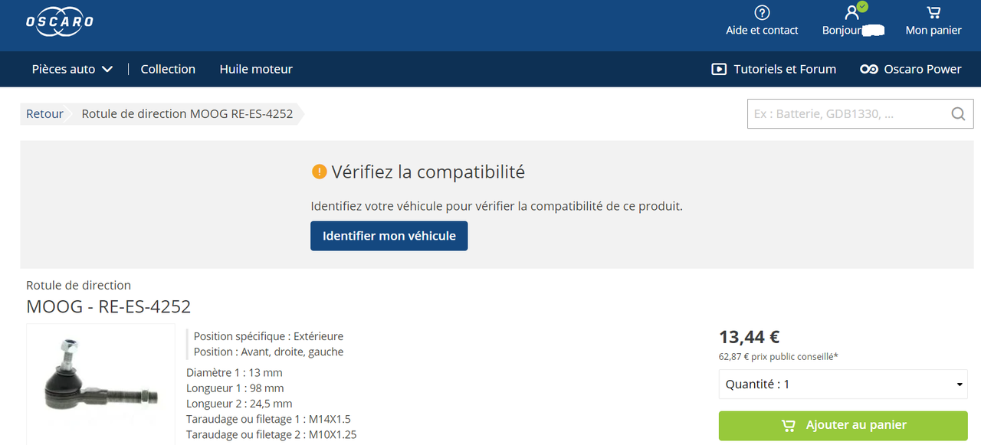Click the Position spécifique : Extérieure text
Viewport: 981px width, 445px height.
click(268, 336)
